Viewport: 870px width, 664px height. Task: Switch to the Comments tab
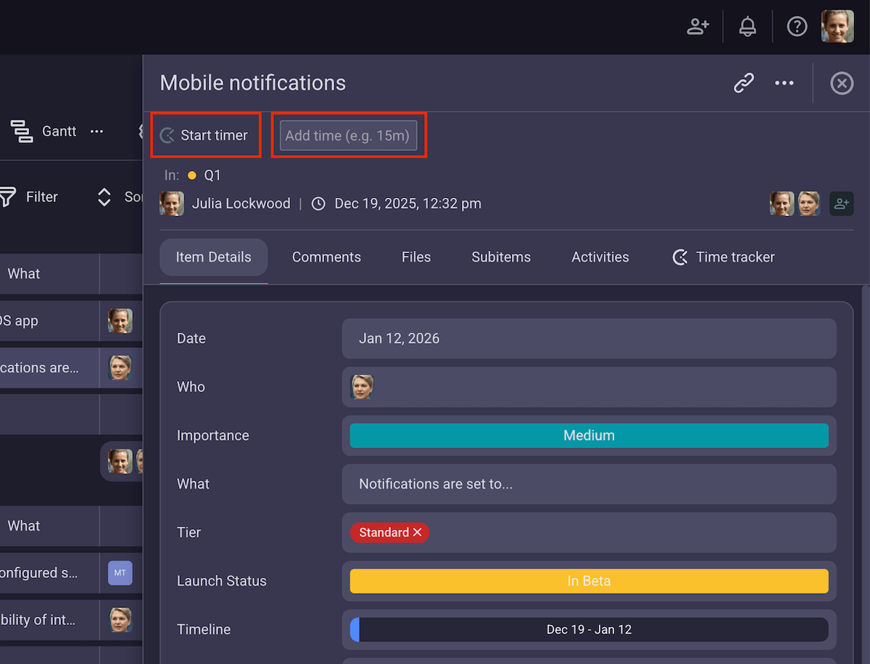[x=326, y=257]
